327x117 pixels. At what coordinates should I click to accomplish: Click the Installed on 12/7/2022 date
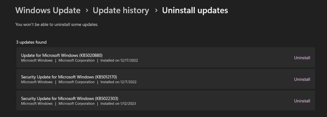click(118, 82)
